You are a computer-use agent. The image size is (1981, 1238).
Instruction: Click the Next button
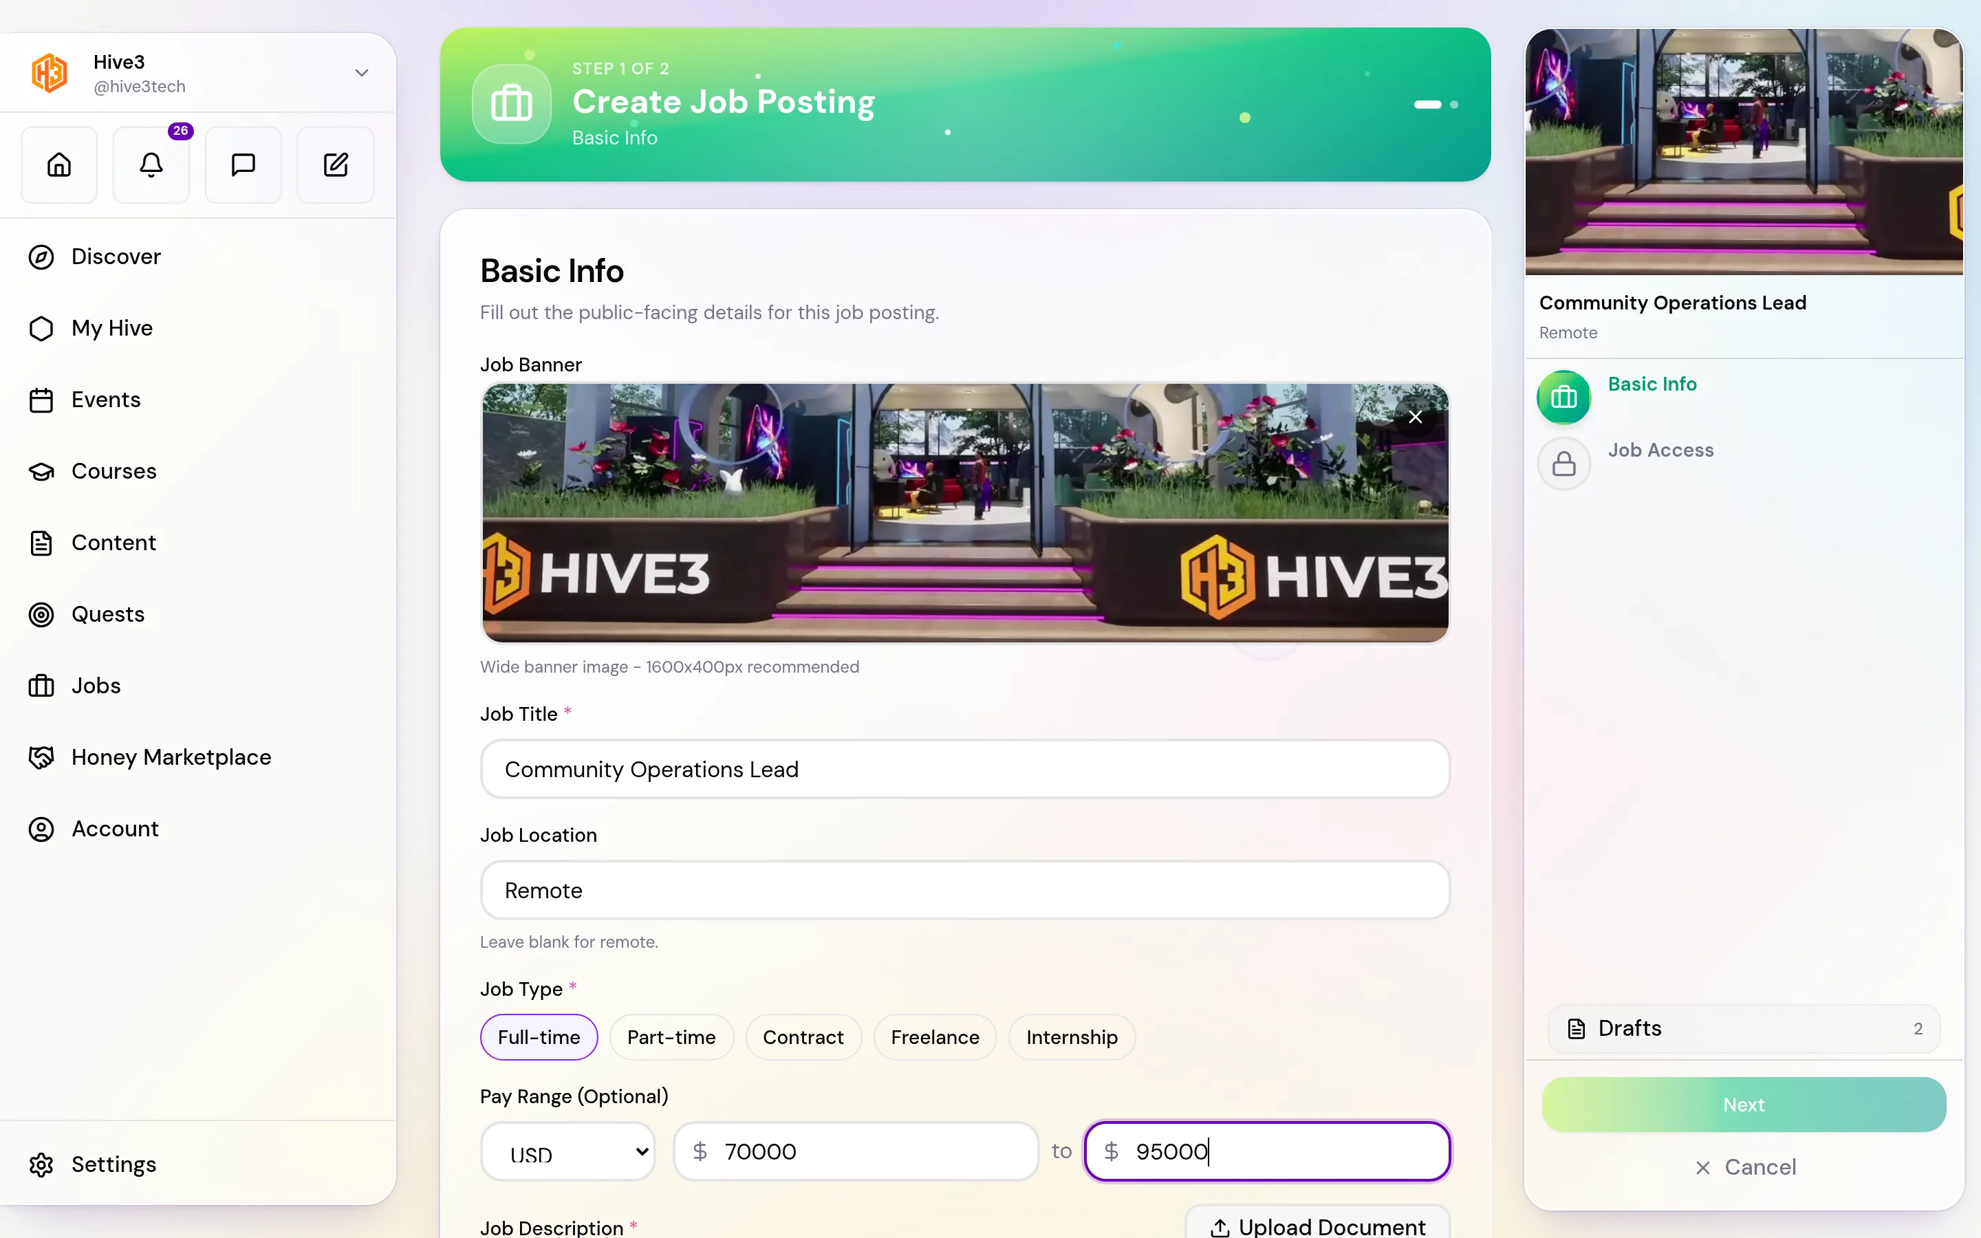coord(1744,1105)
